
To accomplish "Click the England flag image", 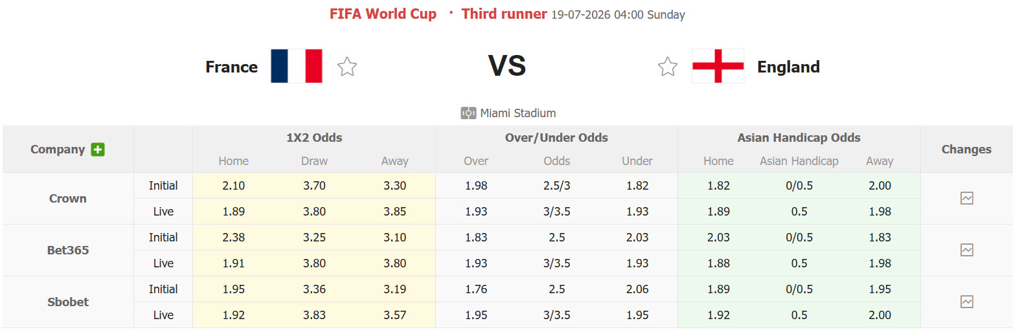I will point(718,66).
